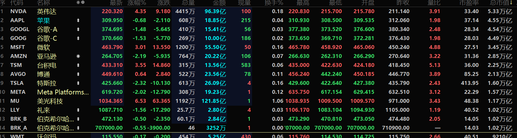
Task: Click the 3.45万亿 market cap for MSFT
Action: point(500,47)
